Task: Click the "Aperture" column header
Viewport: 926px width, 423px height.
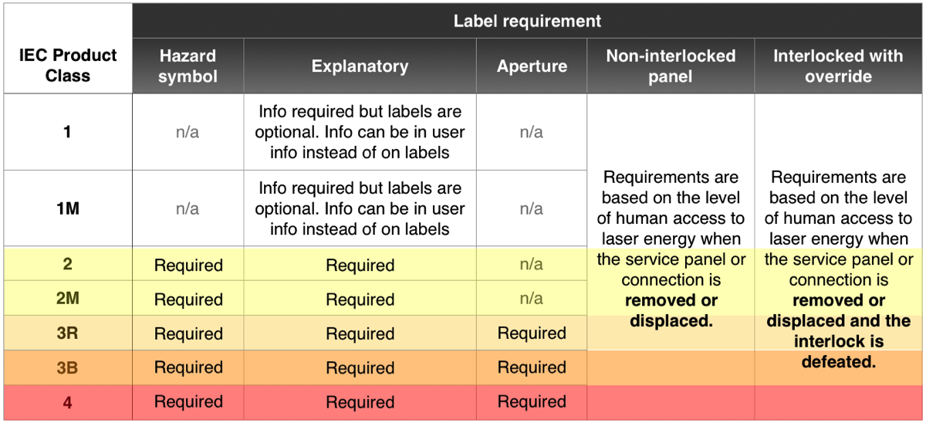Action: click(532, 66)
